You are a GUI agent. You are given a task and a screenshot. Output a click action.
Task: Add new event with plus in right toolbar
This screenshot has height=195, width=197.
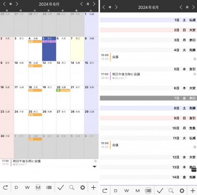pos(193,191)
